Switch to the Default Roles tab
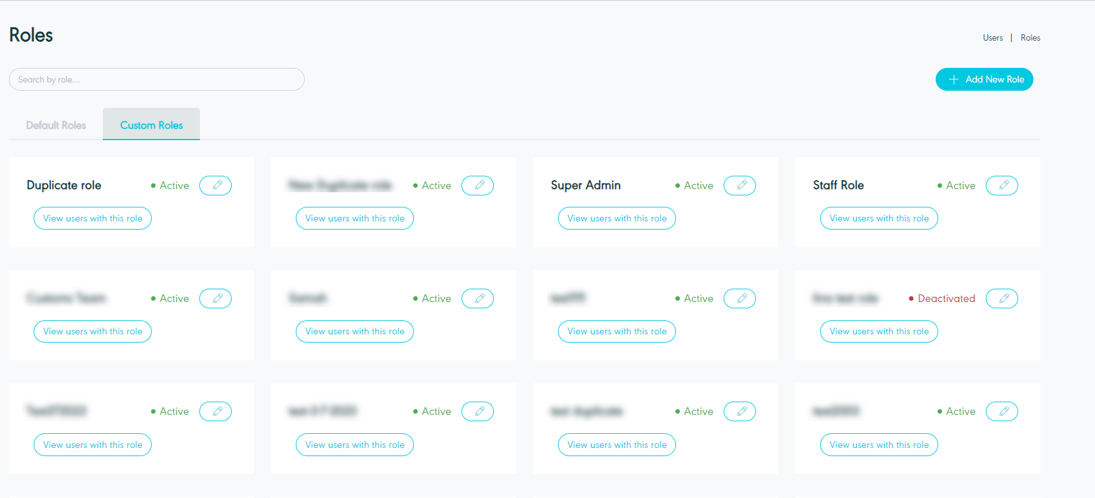This screenshot has width=1095, height=498. pyautogui.click(x=56, y=125)
